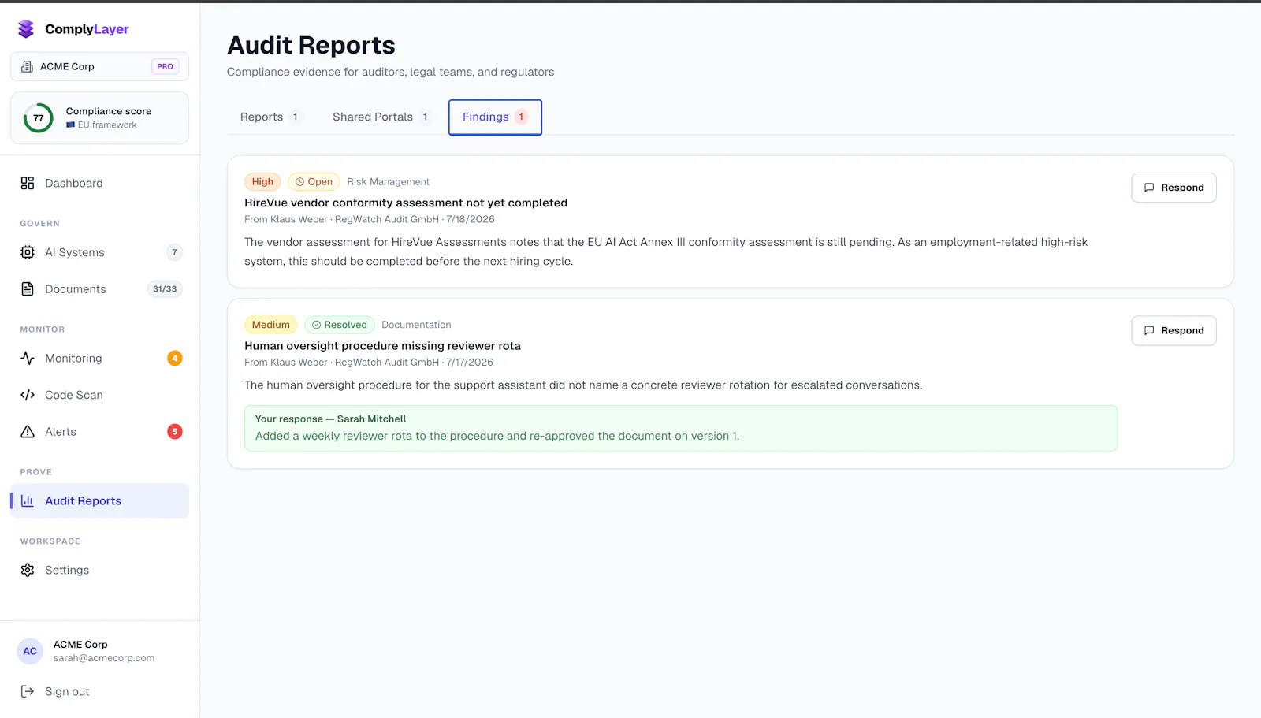
Task: Respond to the human oversight finding
Action: click(x=1174, y=330)
